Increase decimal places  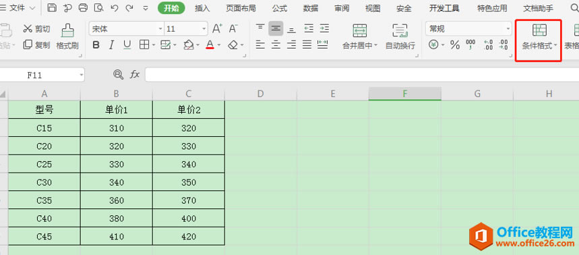488,45
